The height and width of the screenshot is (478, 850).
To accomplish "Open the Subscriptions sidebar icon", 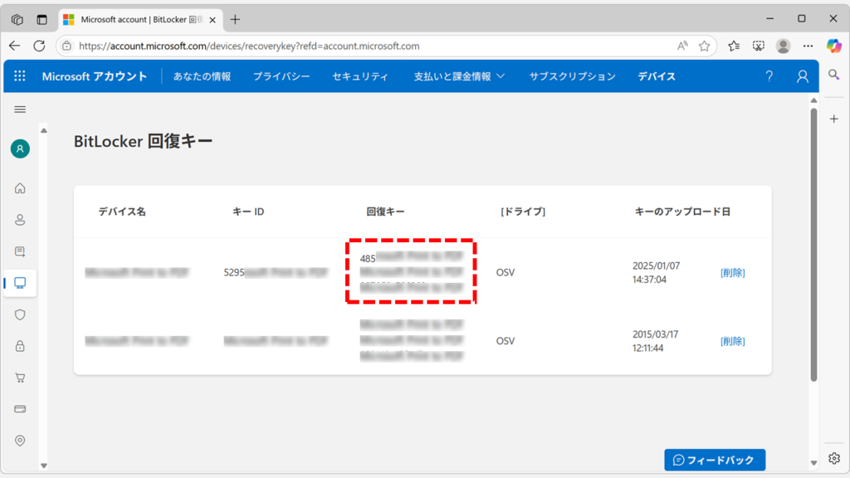I will (x=20, y=251).
